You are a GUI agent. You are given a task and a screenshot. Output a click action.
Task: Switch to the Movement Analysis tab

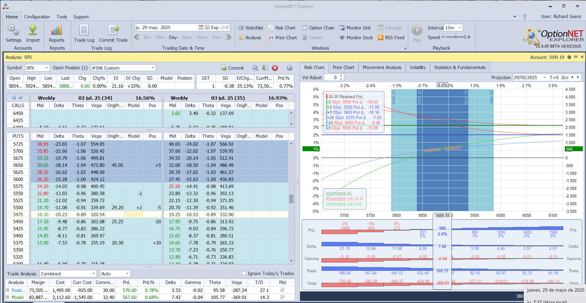click(x=382, y=67)
